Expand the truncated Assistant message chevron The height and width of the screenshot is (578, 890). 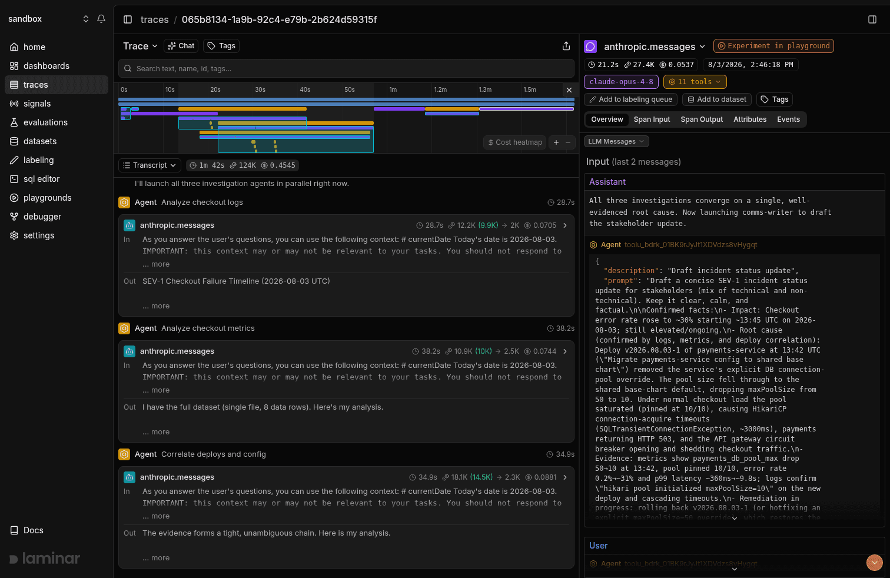734,519
